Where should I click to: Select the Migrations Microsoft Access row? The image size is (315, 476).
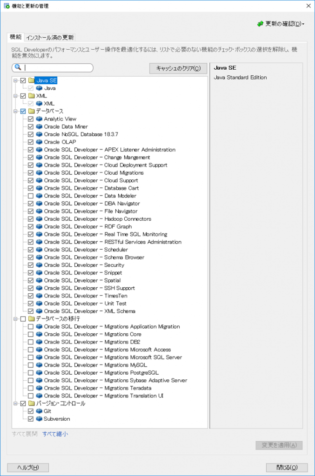(x=107, y=350)
